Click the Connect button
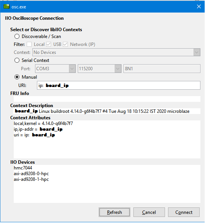 [x=184, y=212]
